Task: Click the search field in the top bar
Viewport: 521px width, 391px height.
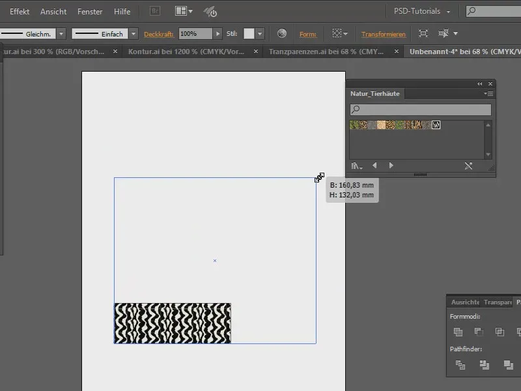Action: pos(494,11)
